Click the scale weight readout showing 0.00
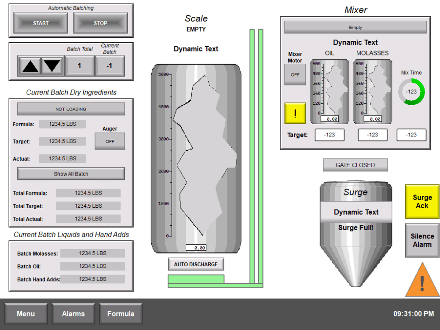The height and width of the screenshot is (330, 440). [196, 247]
